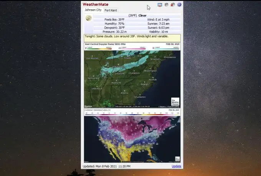261x176 pixels.
Task: Click the 'Visibility: 10 mi' entry
Action: tap(158, 31)
